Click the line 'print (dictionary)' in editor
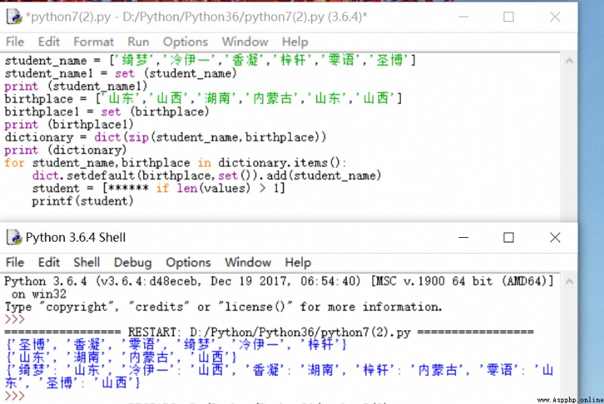This screenshot has width=604, height=404. click(65, 150)
